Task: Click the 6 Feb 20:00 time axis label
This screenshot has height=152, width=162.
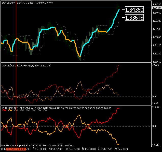Action: pos(39,149)
